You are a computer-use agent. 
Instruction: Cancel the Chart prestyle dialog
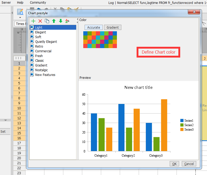click(x=189, y=164)
